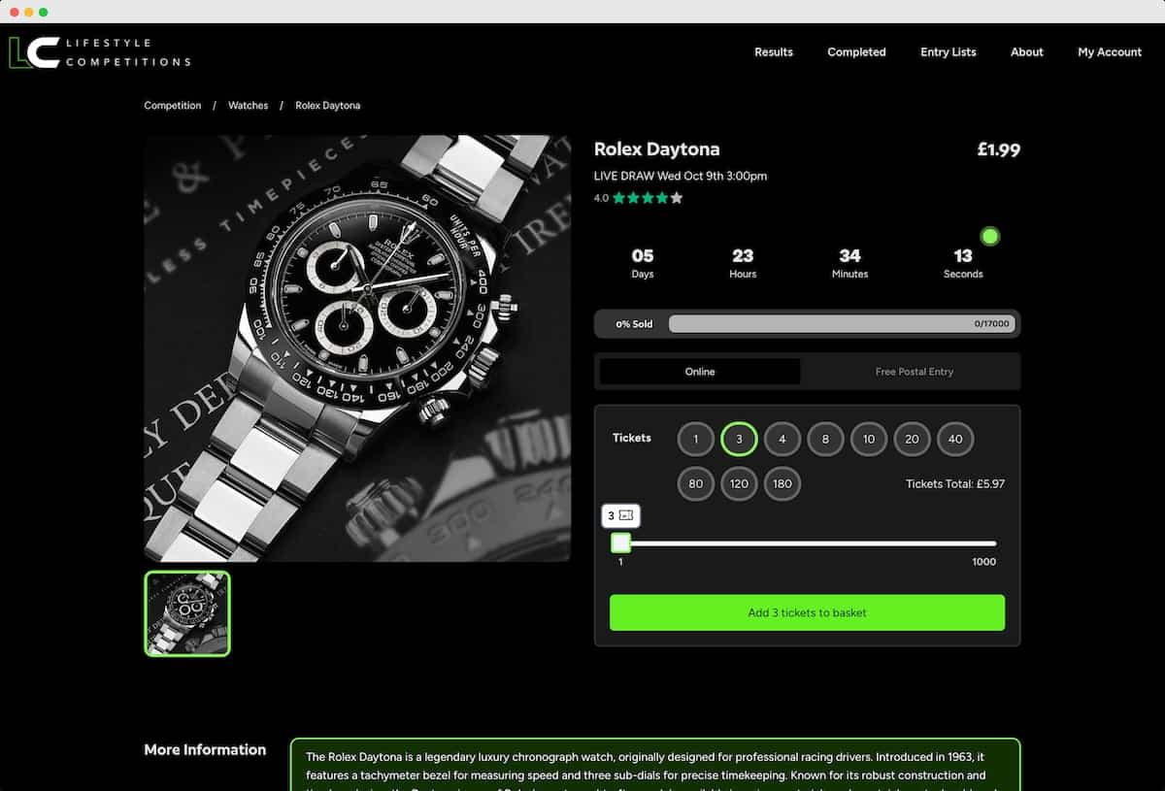
Task: Select the 1 ticket option
Action: pos(696,439)
